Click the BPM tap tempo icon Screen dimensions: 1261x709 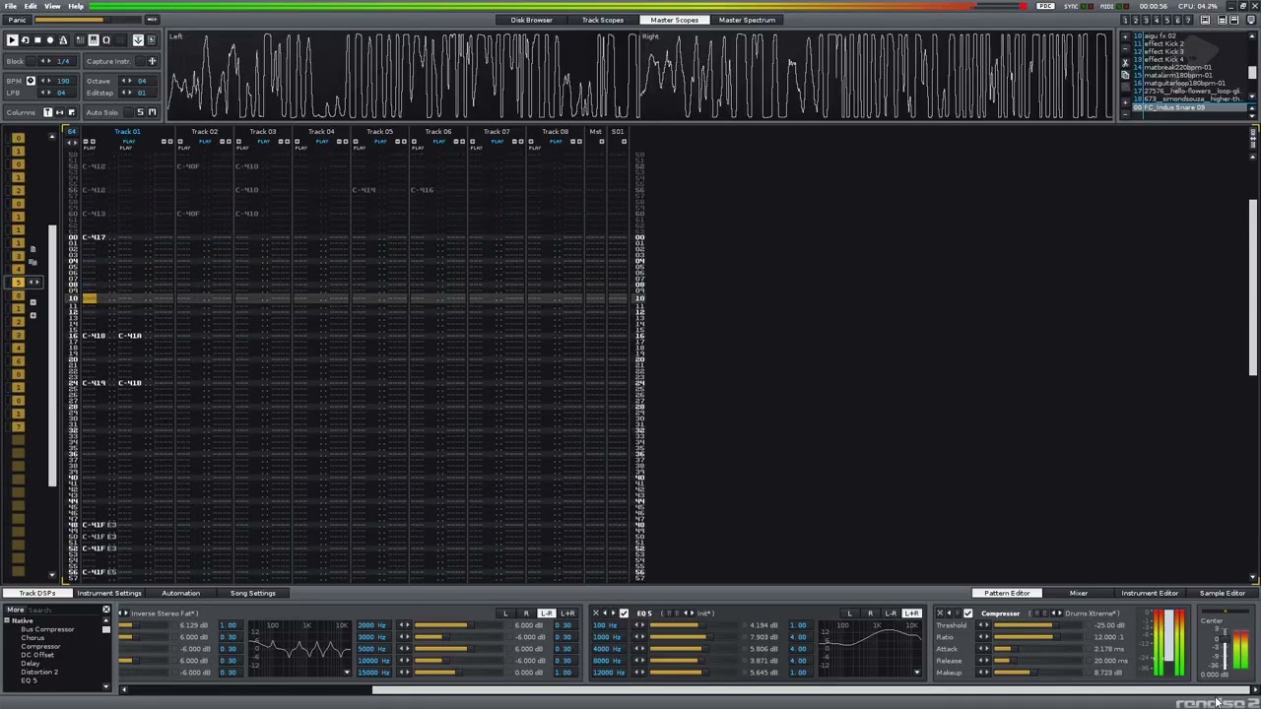click(31, 81)
